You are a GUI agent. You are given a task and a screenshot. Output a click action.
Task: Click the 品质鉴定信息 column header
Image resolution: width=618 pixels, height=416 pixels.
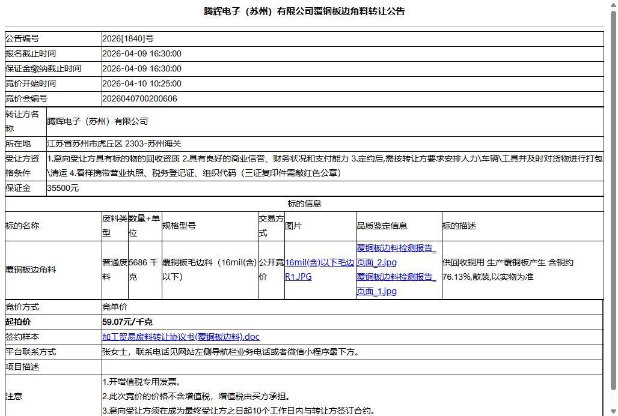point(399,226)
